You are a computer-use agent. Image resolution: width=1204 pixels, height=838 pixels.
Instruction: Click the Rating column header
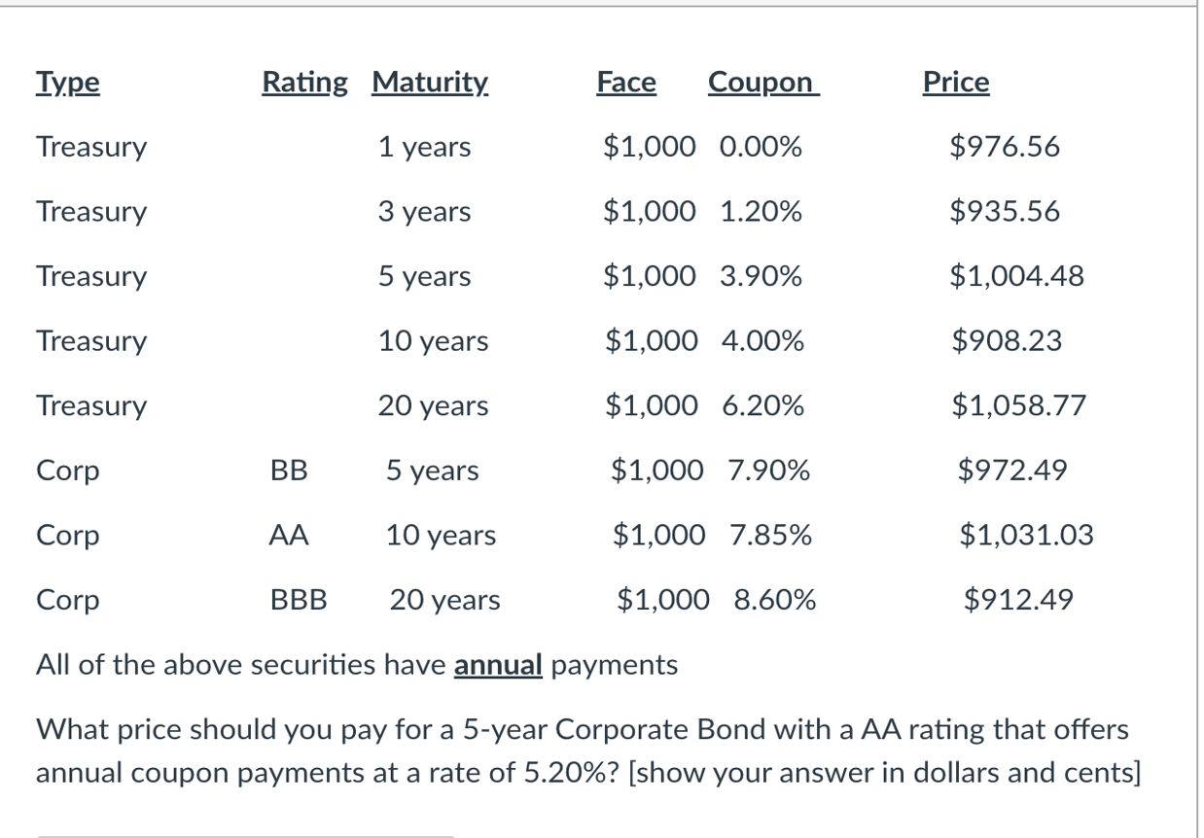pos(304,85)
